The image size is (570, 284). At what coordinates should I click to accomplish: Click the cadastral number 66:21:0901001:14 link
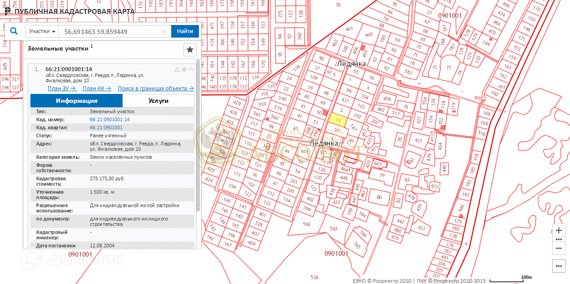point(110,119)
